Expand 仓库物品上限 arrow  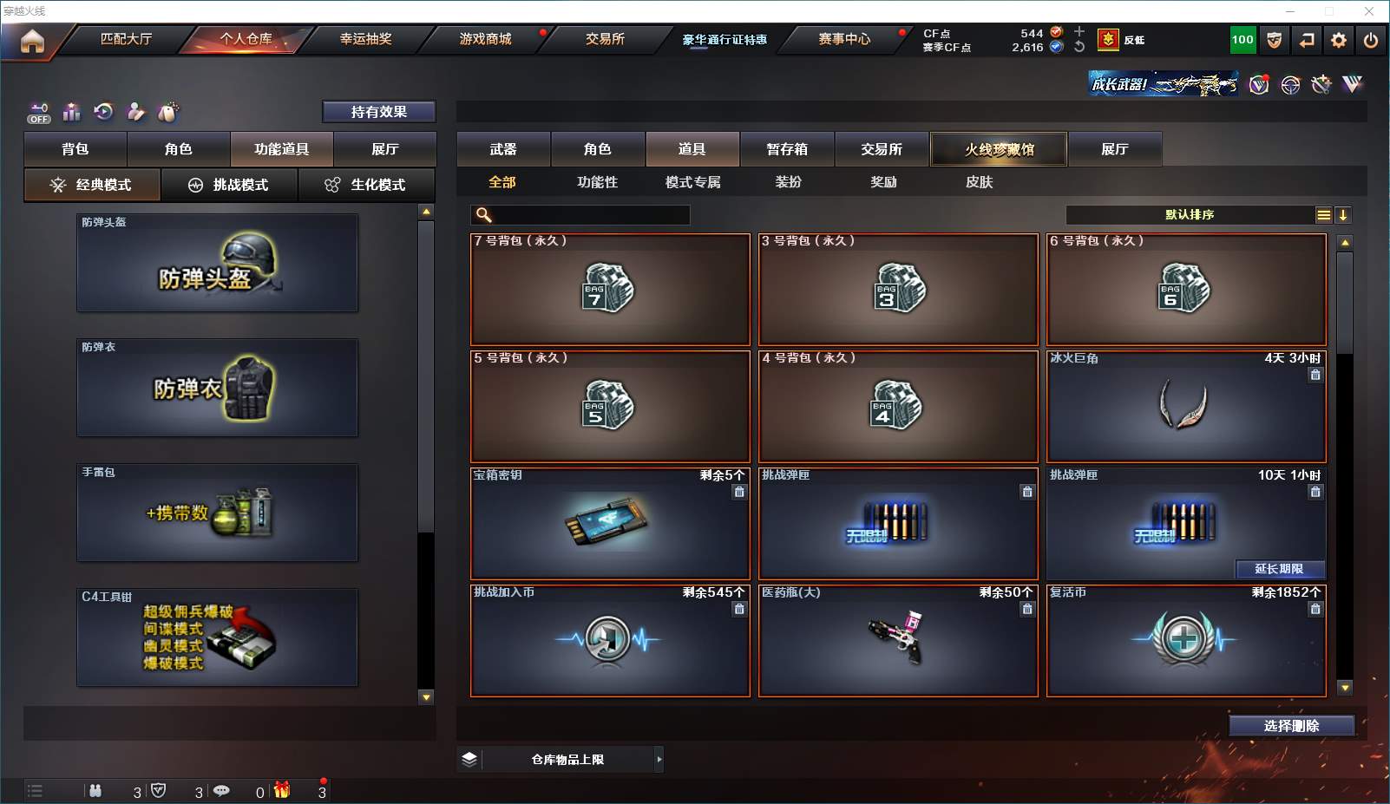[659, 760]
